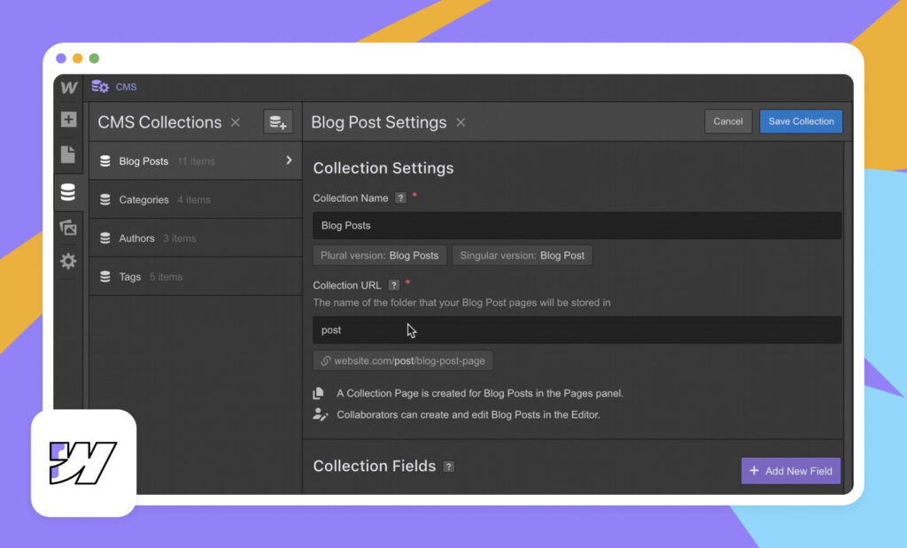Click the Blog Post Settings title

pyautogui.click(x=379, y=122)
